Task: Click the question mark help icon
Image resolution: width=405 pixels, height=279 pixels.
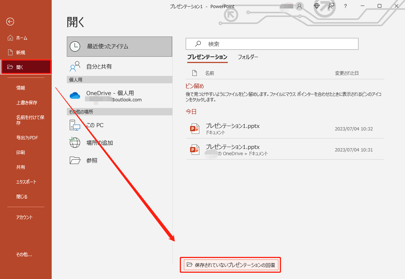Action: 345,6
